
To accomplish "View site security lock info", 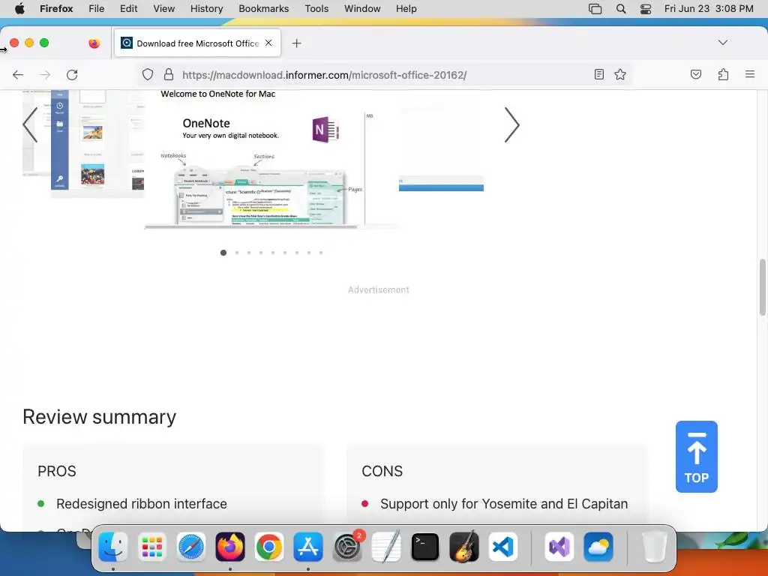I will pos(169,74).
